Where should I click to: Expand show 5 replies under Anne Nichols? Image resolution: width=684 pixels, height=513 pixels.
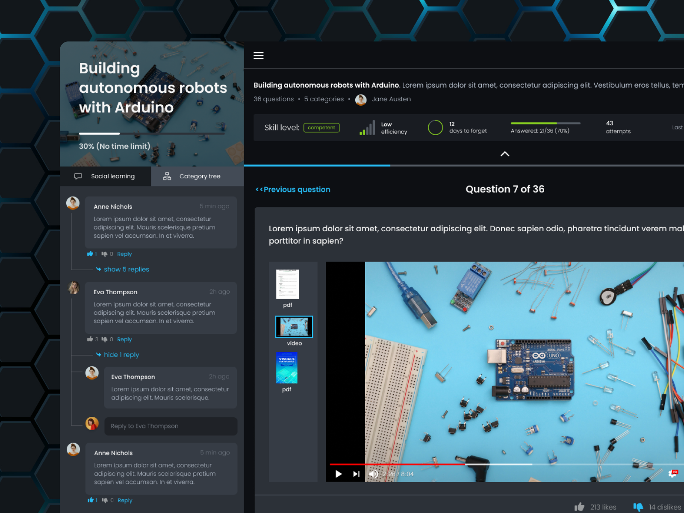tap(125, 269)
